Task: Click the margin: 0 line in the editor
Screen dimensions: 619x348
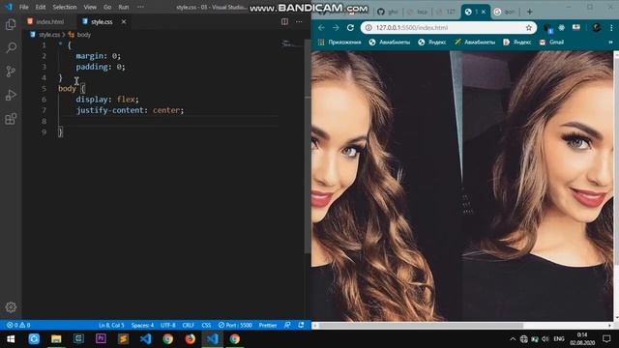Action: click(x=99, y=56)
